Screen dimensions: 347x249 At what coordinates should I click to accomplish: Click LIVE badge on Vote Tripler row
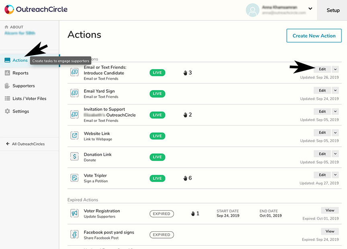click(x=157, y=178)
